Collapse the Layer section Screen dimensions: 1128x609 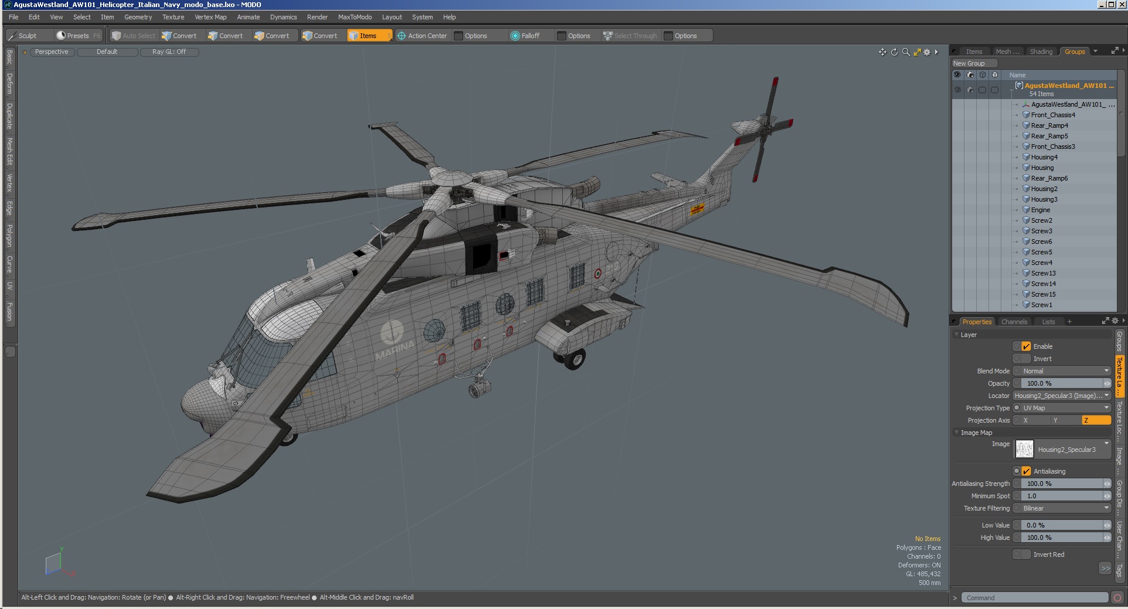click(x=957, y=335)
